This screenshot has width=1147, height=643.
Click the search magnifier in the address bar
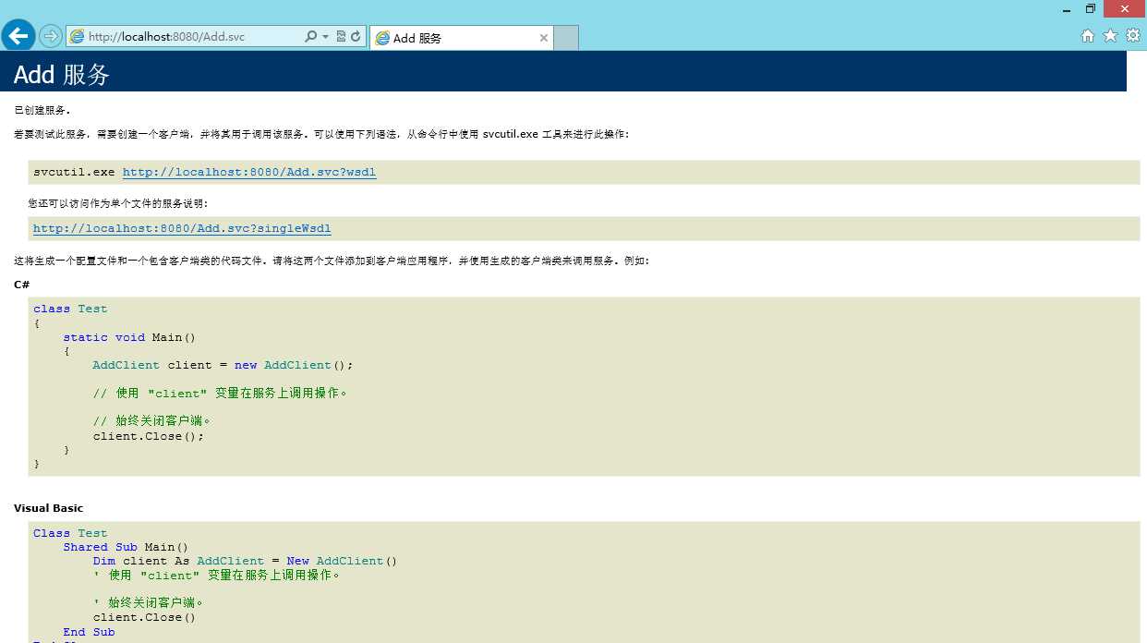(312, 36)
